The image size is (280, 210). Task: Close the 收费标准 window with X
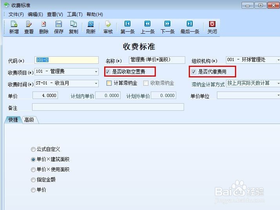point(273,5)
